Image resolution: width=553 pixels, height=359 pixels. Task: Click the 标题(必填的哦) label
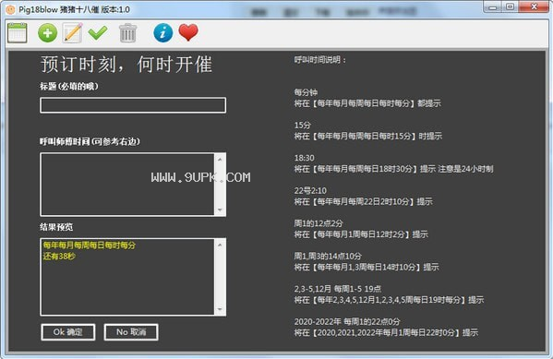(69, 86)
